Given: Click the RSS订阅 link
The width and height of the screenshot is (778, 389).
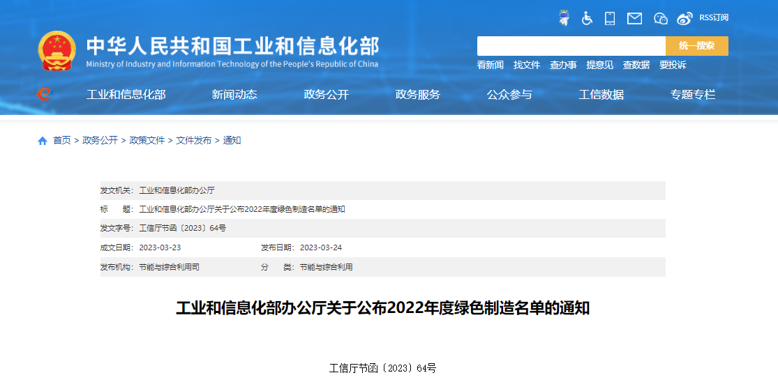Looking at the screenshot, I should 714,18.
